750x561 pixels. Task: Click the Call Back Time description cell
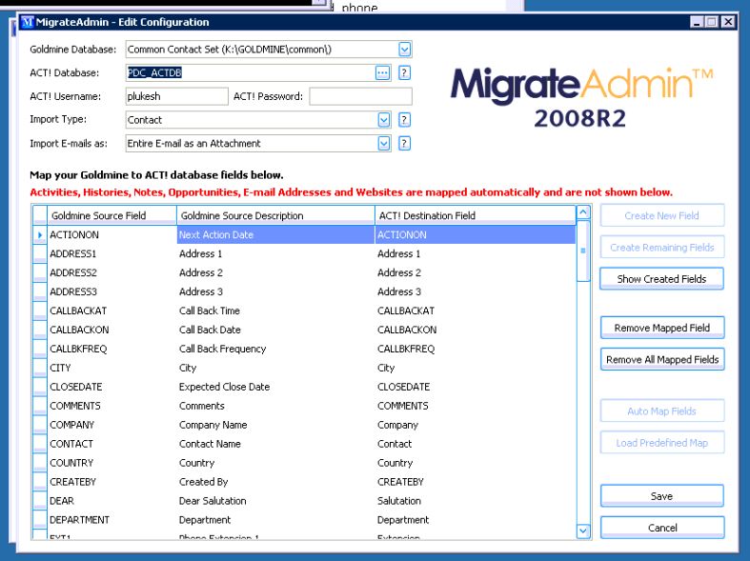(275, 311)
